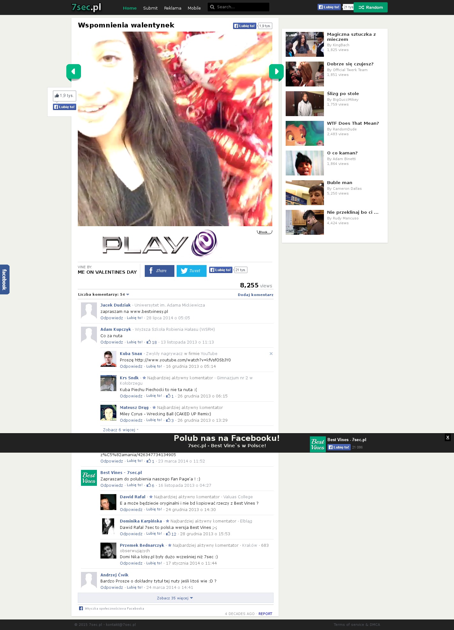Expand Zobacz 6 więcej replies
This screenshot has height=630, width=454.
[x=121, y=430]
